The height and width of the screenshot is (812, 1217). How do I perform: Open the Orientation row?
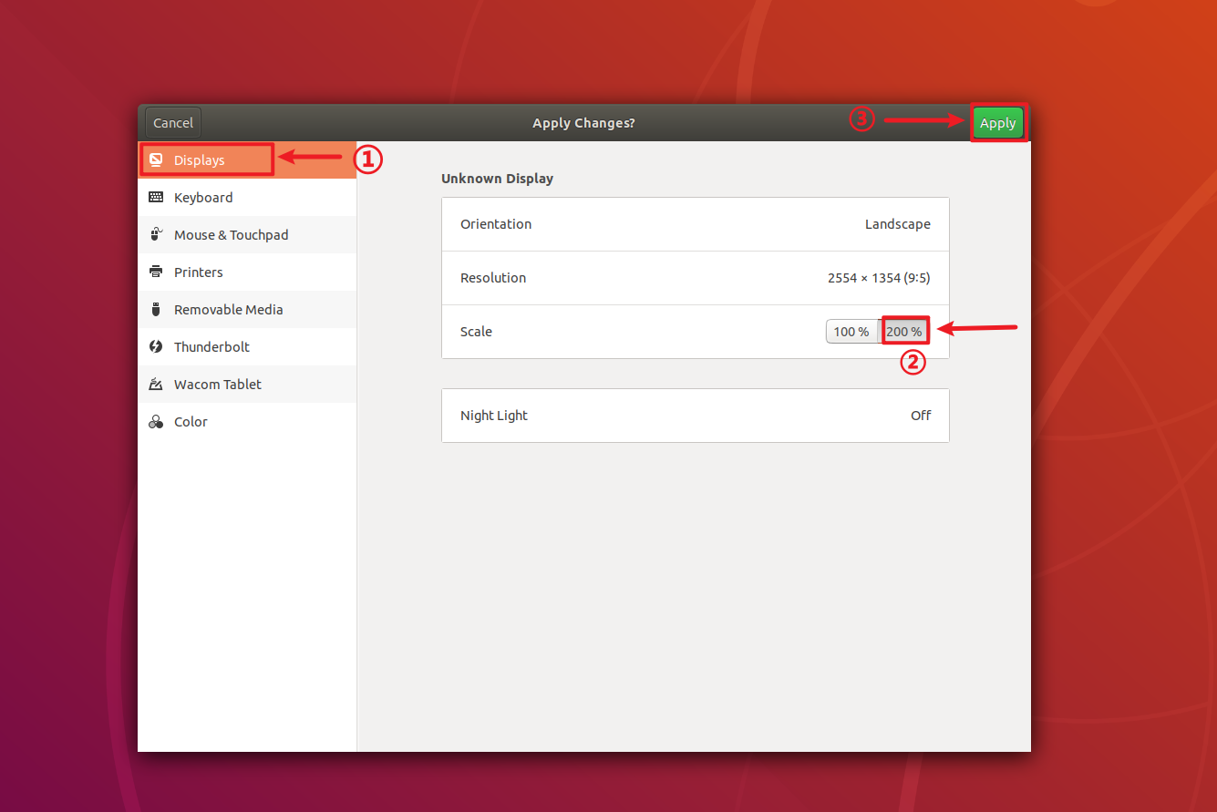[x=696, y=224]
